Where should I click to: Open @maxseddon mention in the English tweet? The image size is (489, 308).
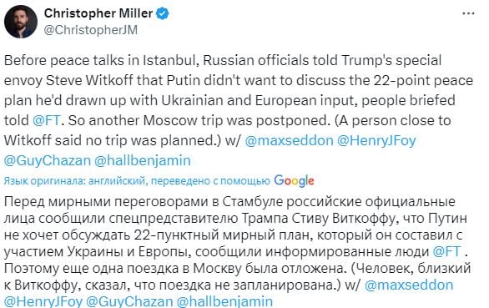[x=289, y=140]
